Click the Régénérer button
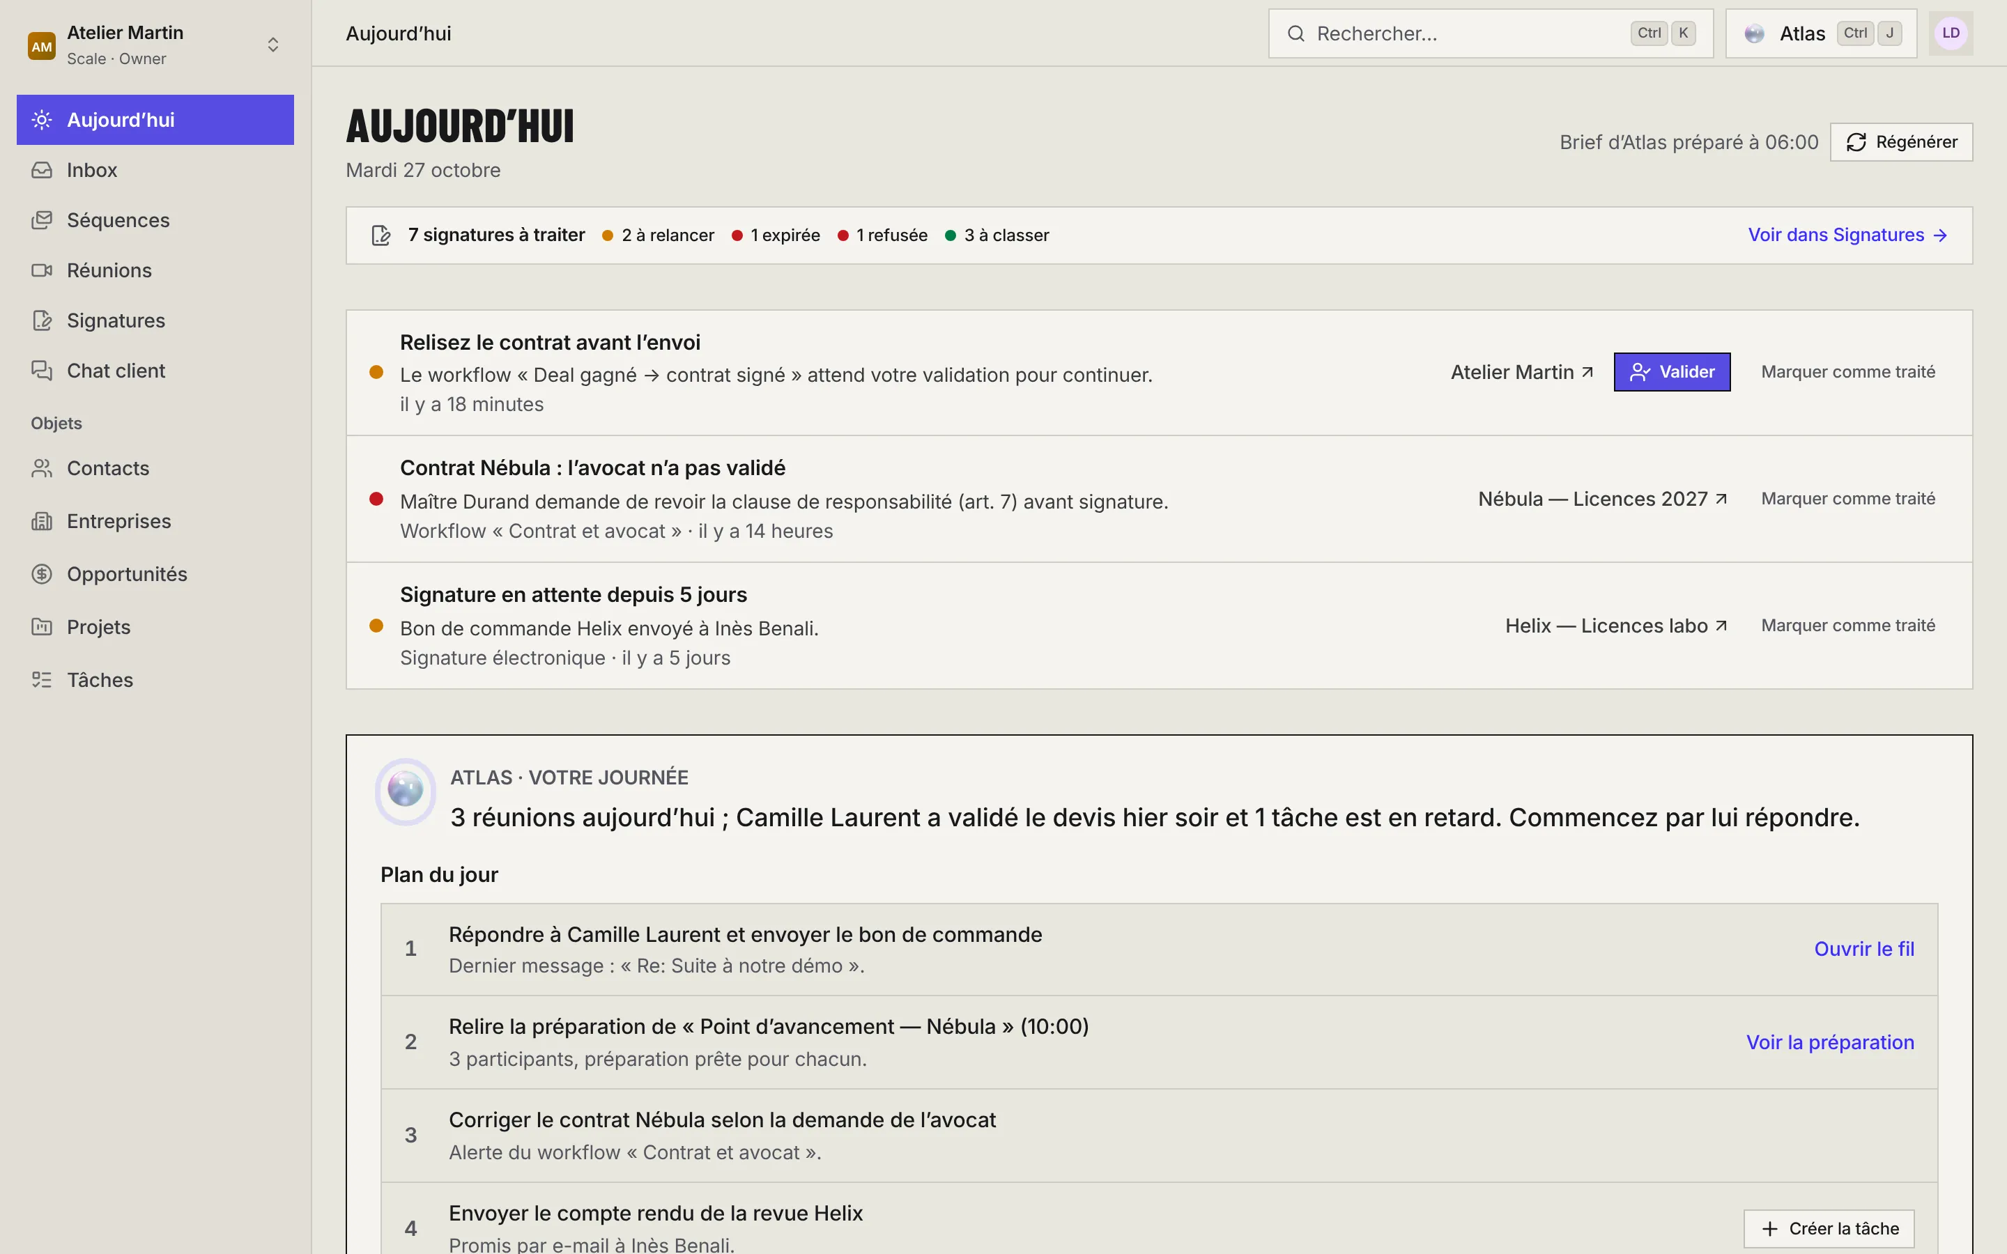The image size is (2007, 1254). tap(1901, 142)
